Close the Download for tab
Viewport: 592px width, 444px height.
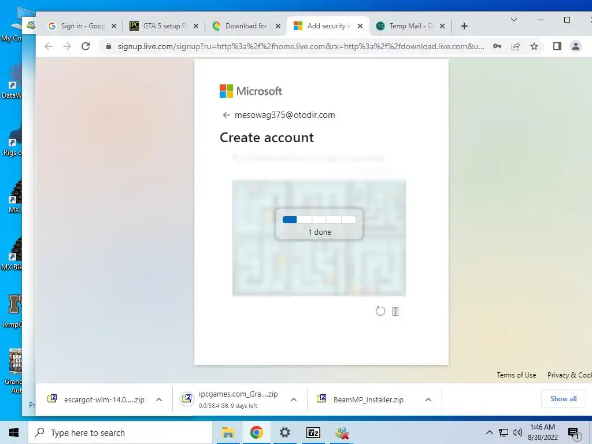click(278, 26)
